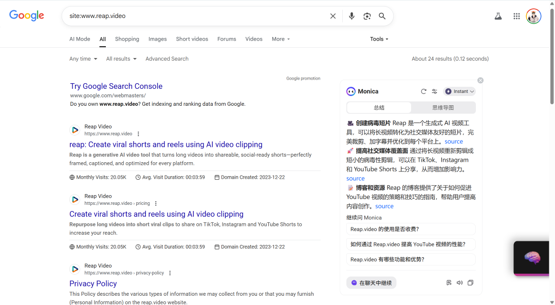Click 在聊天中继续 button
This screenshot has height=305, width=555.
click(x=372, y=283)
